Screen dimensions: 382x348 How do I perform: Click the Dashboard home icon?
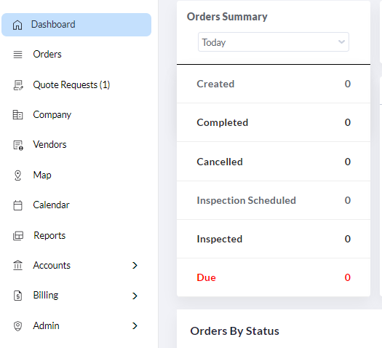[17, 25]
